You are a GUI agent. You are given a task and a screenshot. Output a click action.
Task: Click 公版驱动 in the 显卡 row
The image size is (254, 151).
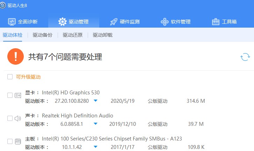click(158, 101)
